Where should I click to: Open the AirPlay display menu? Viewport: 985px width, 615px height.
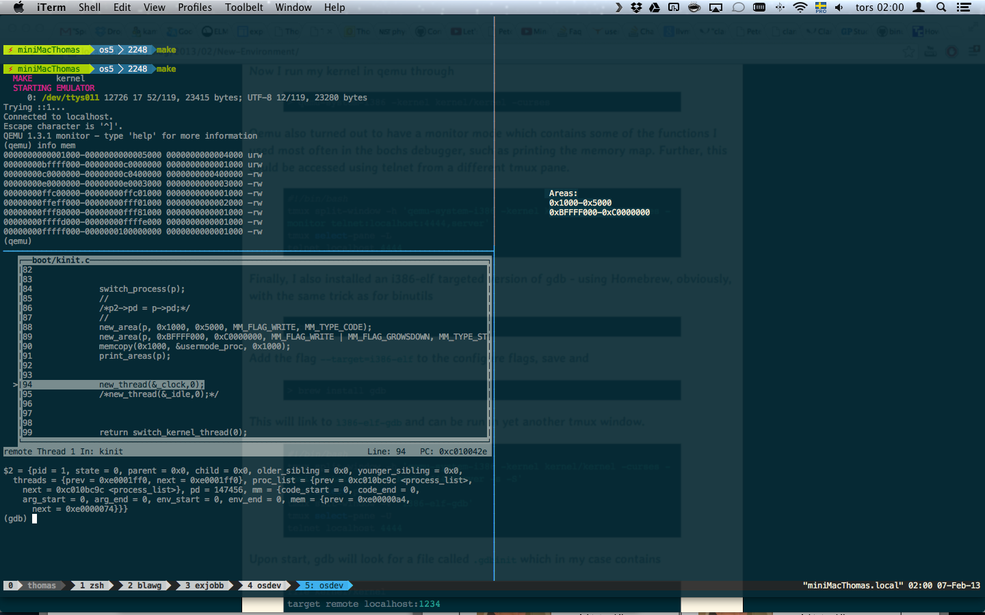[715, 8]
